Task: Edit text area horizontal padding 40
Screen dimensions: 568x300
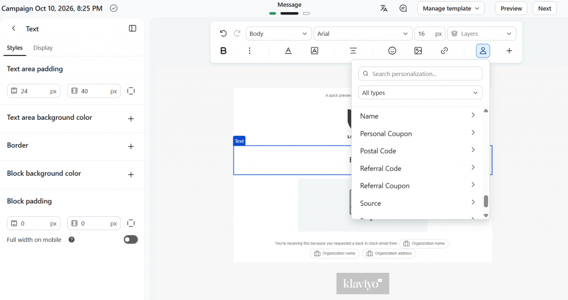Action: [93, 91]
